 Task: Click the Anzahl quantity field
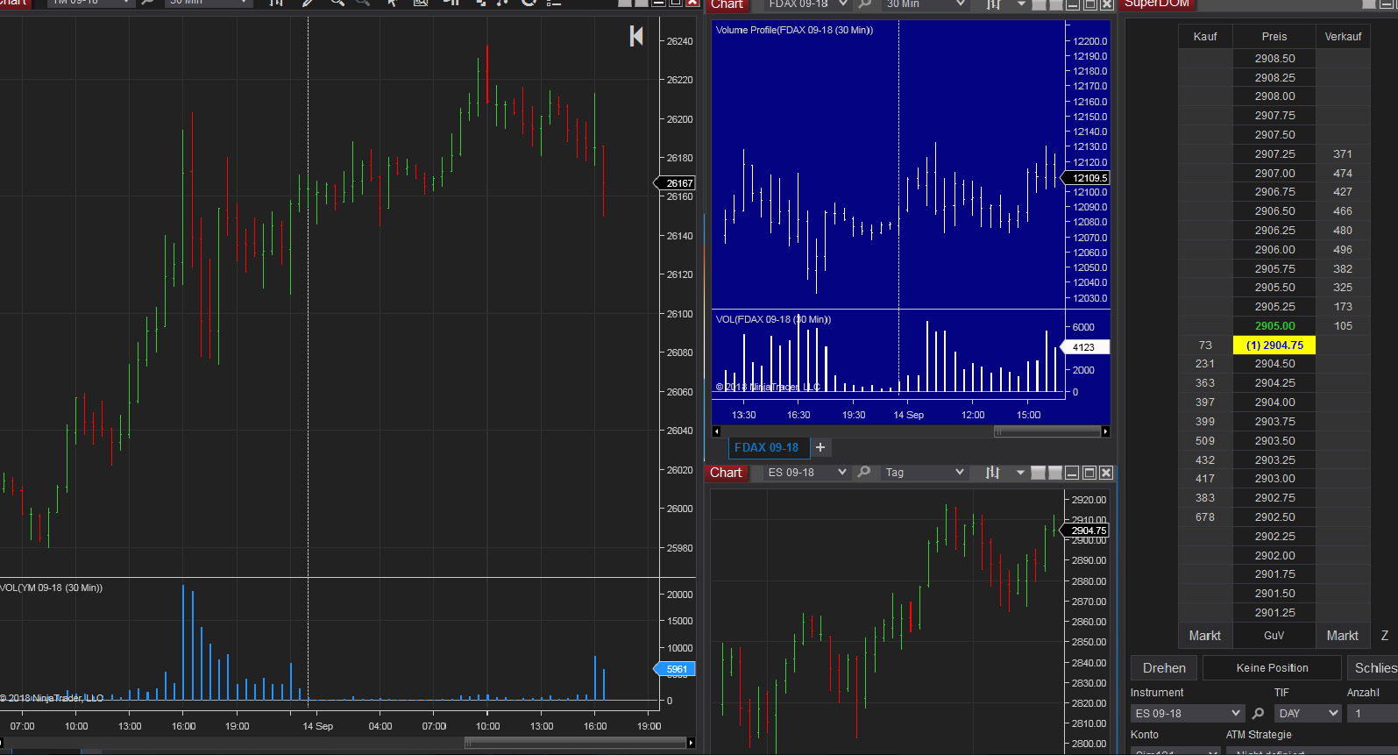(1372, 713)
